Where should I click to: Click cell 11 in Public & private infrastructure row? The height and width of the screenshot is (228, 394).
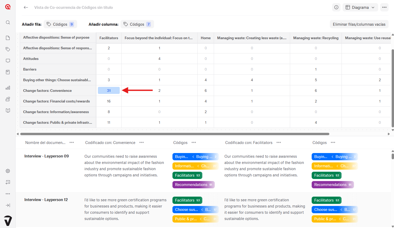109,122
